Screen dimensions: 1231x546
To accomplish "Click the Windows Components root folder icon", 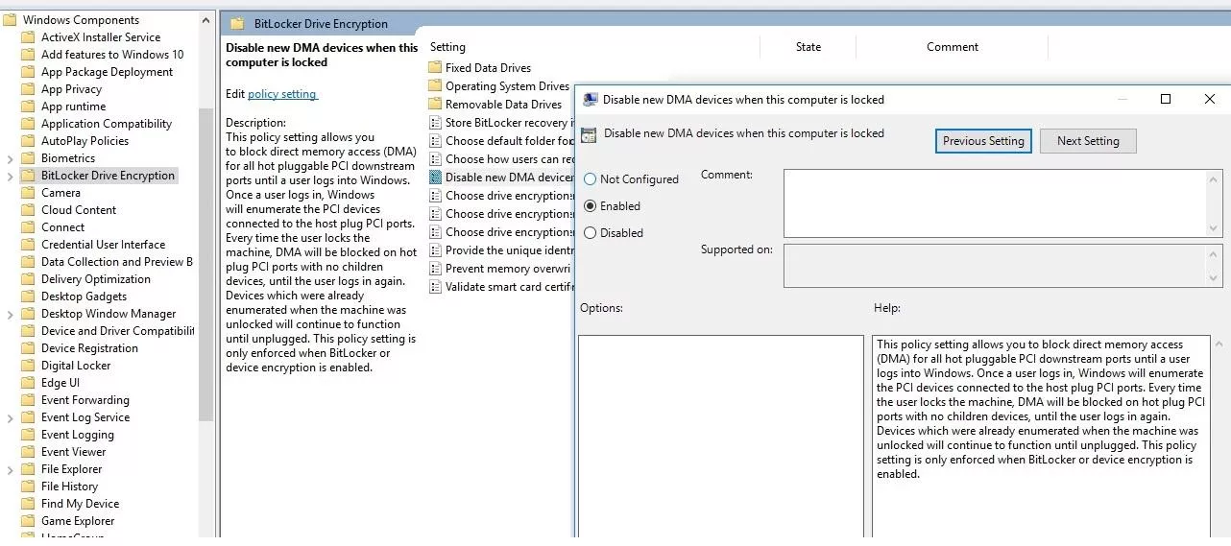I will [10, 20].
